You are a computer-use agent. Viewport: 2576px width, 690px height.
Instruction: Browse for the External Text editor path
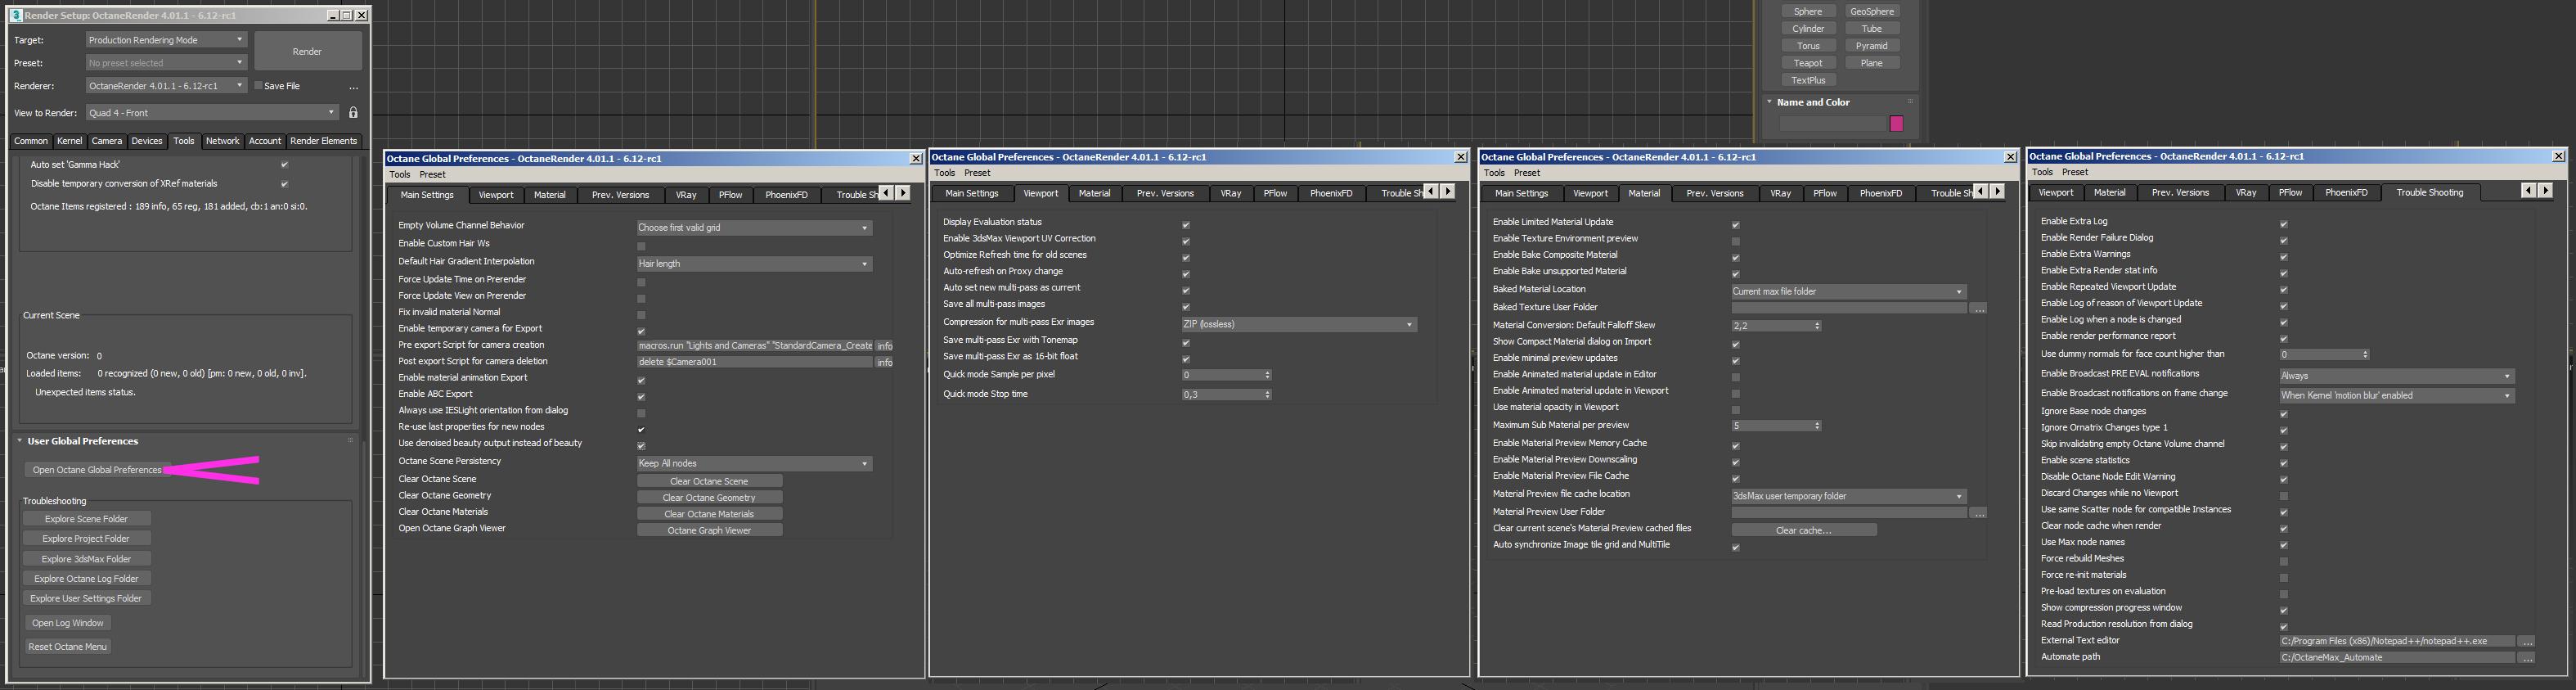tap(2526, 642)
